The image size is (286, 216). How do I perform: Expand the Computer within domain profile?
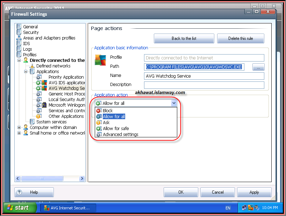[19, 128]
